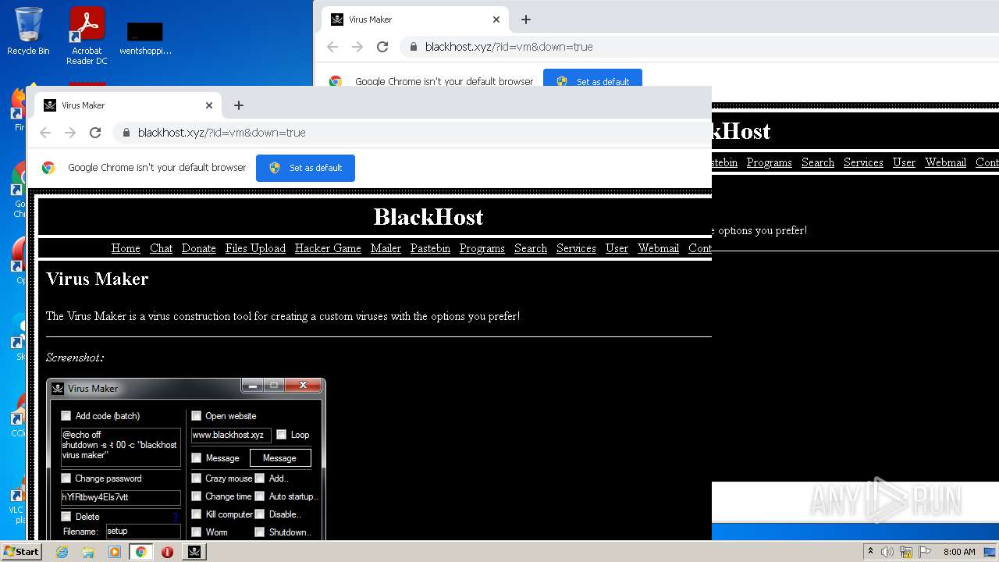Click Chrome logo in front window's infobar
The width and height of the screenshot is (999, 562).
[48, 168]
